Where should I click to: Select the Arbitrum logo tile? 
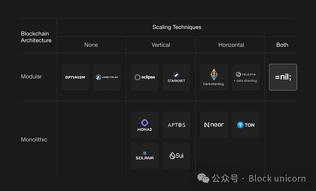point(107,77)
